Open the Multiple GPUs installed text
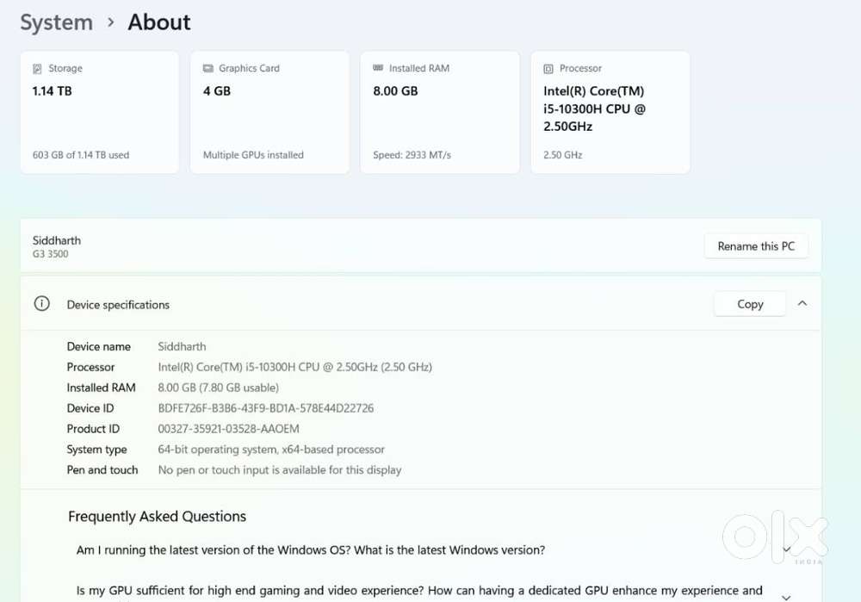 tap(253, 155)
